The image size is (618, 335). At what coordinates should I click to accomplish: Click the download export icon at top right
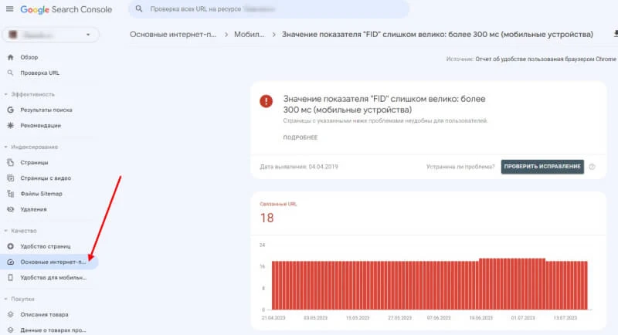coord(616,34)
